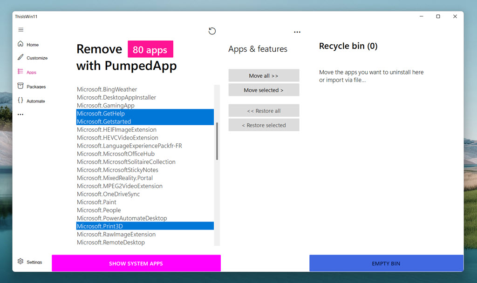This screenshot has width=477, height=283.
Task: Click the refresh circular arrow icon
Action: click(x=212, y=31)
